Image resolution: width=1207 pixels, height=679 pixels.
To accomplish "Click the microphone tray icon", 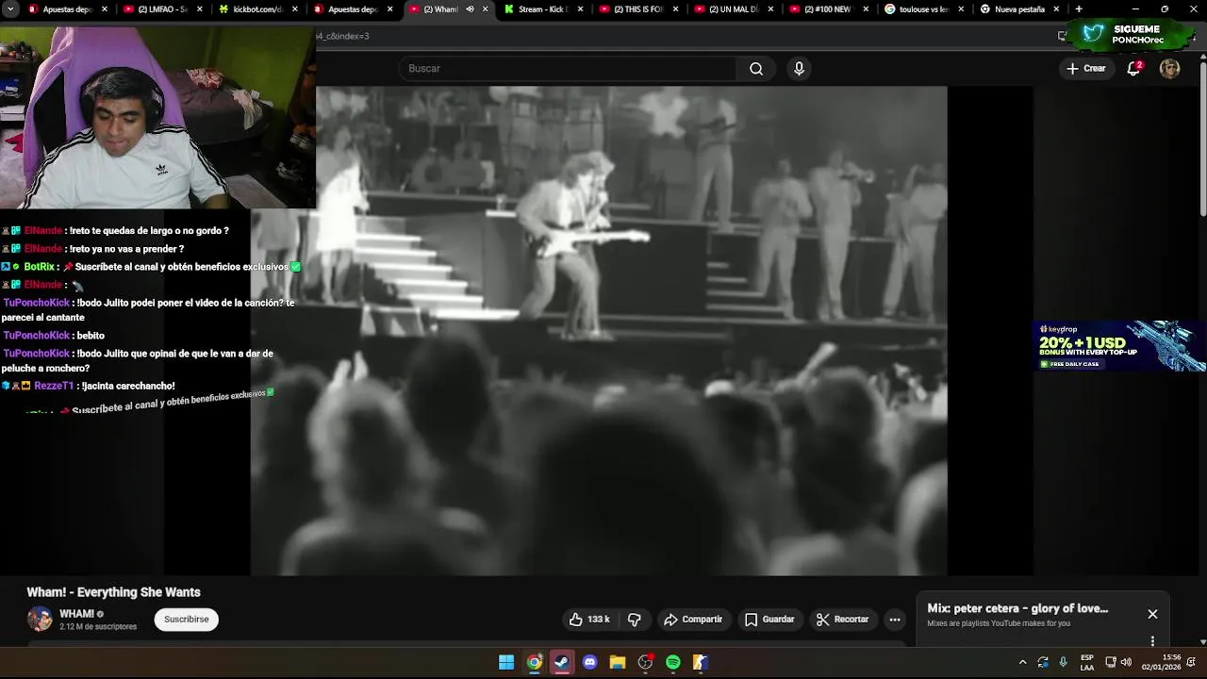I will [x=1064, y=662].
